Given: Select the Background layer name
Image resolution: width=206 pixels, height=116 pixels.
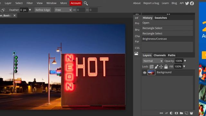Looking at the screenshot, I should coord(164,72).
